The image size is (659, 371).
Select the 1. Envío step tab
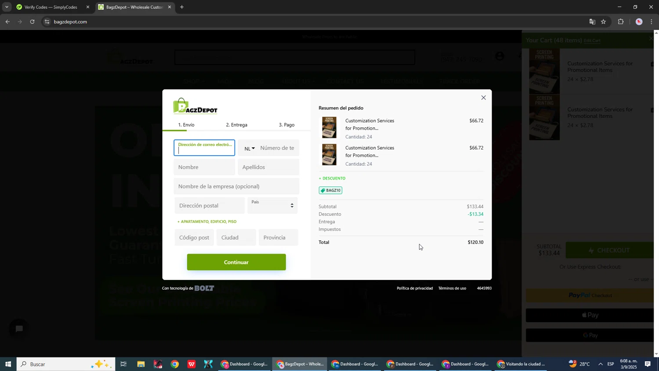pos(186,125)
